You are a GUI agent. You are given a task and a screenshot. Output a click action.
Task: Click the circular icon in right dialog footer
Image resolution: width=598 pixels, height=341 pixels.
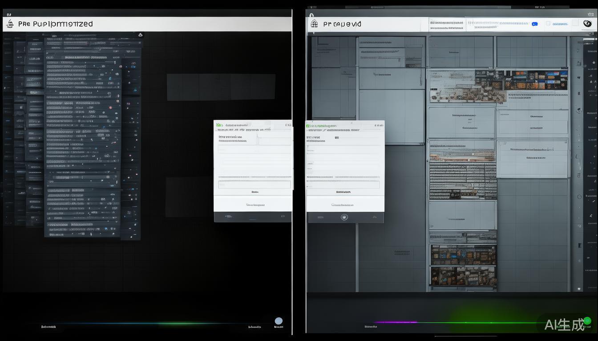click(x=344, y=217)
